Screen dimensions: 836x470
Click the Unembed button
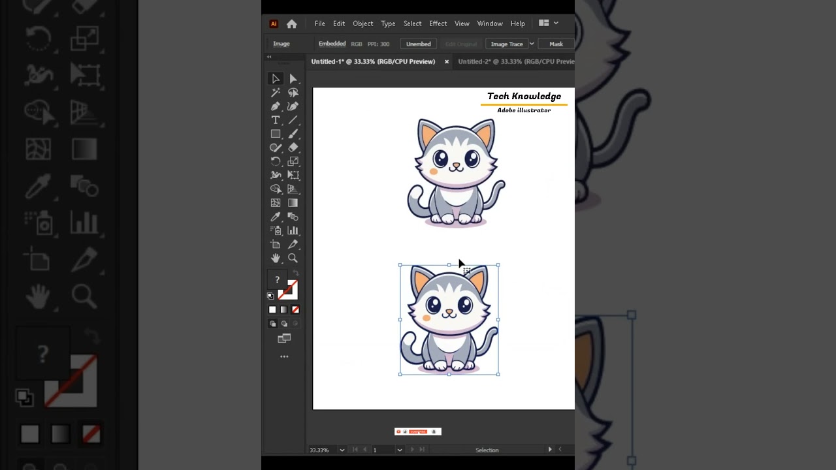418,44
